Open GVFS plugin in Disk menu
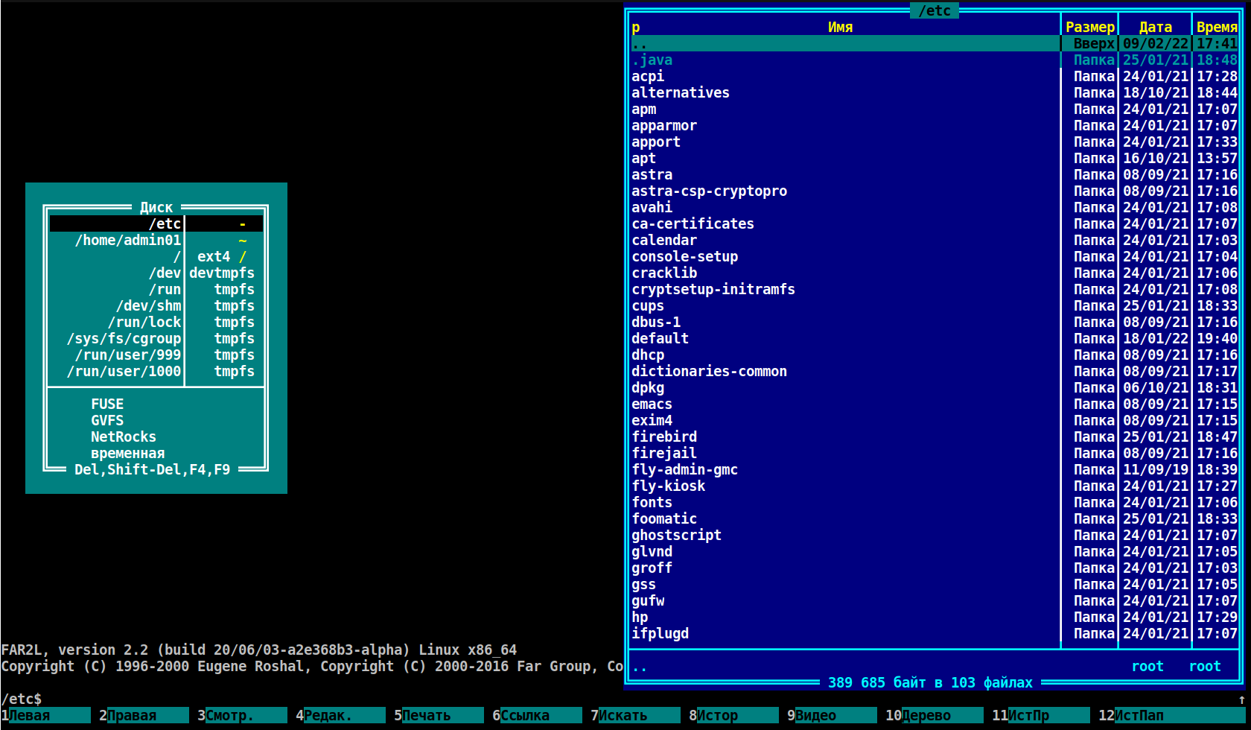 156,420
